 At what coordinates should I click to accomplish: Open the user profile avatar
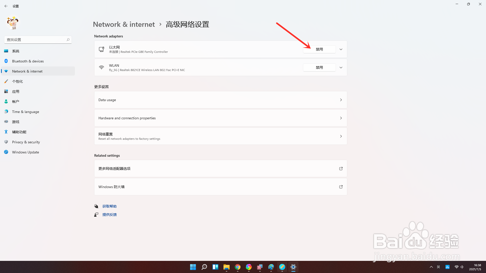click(x=13, y=23)
